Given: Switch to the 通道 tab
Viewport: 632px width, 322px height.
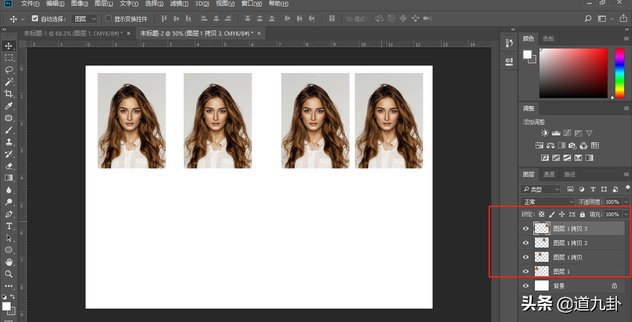Looking at the screenshot, I should click(549, 174).
